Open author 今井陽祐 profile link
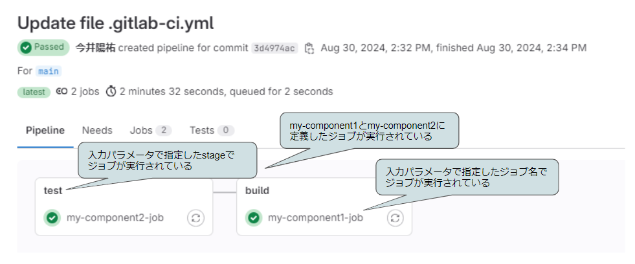 (x=95, y=48)
